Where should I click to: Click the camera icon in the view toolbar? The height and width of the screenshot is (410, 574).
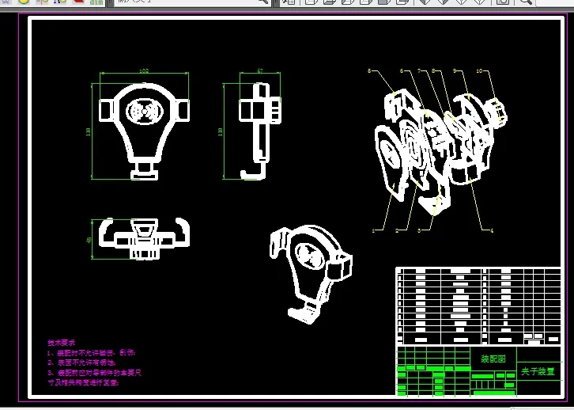[x=504, y=2]
